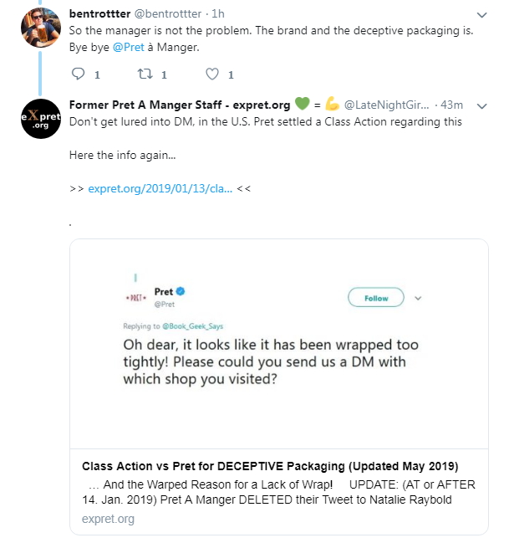Expand the chevron beside the Follow button
Image resolution: width=514 pixels, height=543 pixels.
tap(419, 297)
